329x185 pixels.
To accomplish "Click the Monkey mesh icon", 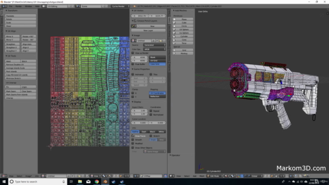I will pyautogui.click(x=174, y=53).
